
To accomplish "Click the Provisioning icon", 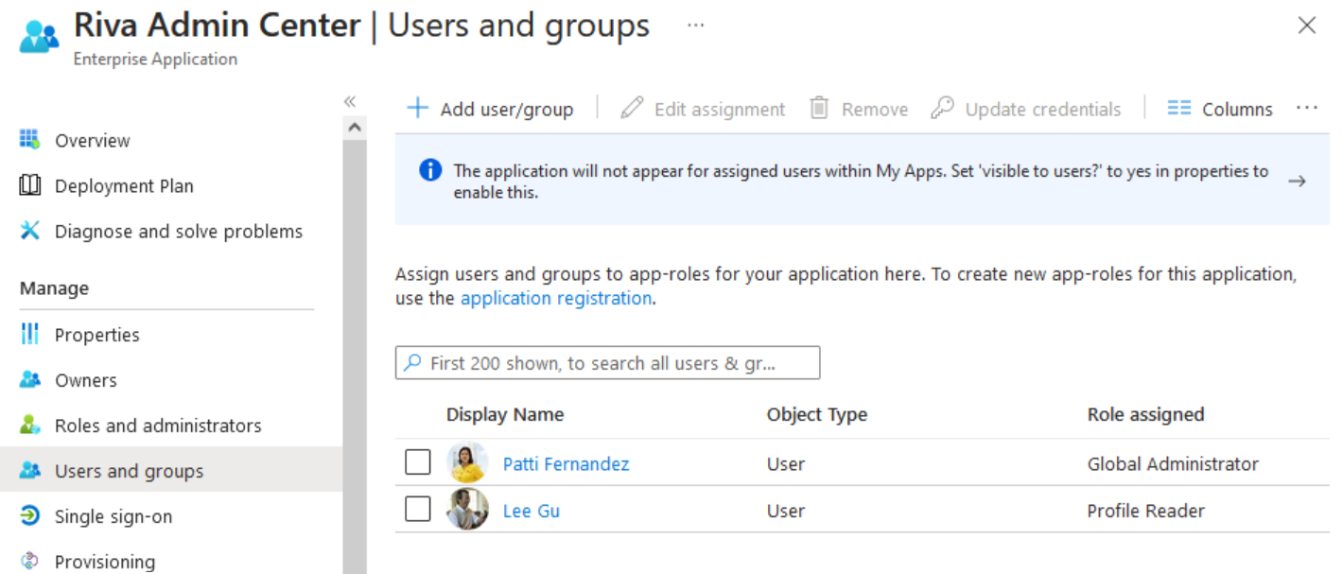I will pos(30,561).
